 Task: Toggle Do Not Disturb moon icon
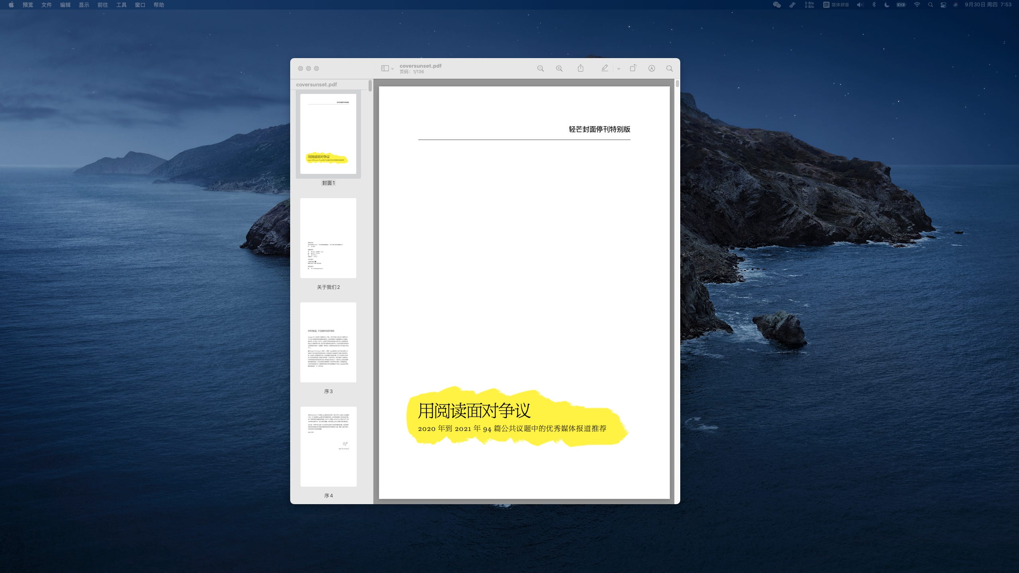[x=887, y=5]
